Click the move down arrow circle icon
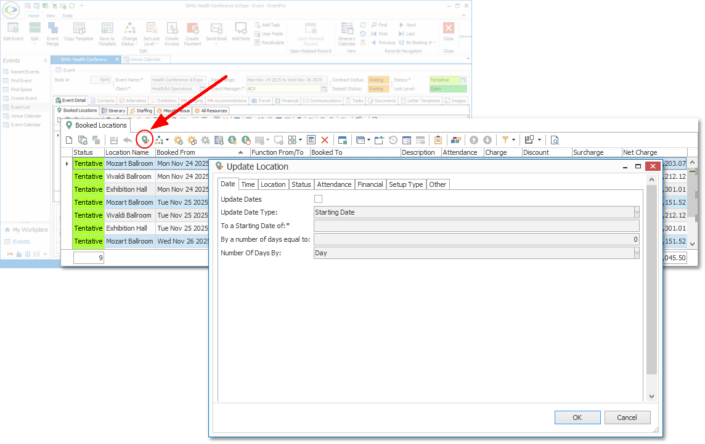The width and height of the screenshot is (705, 444). tap(487, 140)
